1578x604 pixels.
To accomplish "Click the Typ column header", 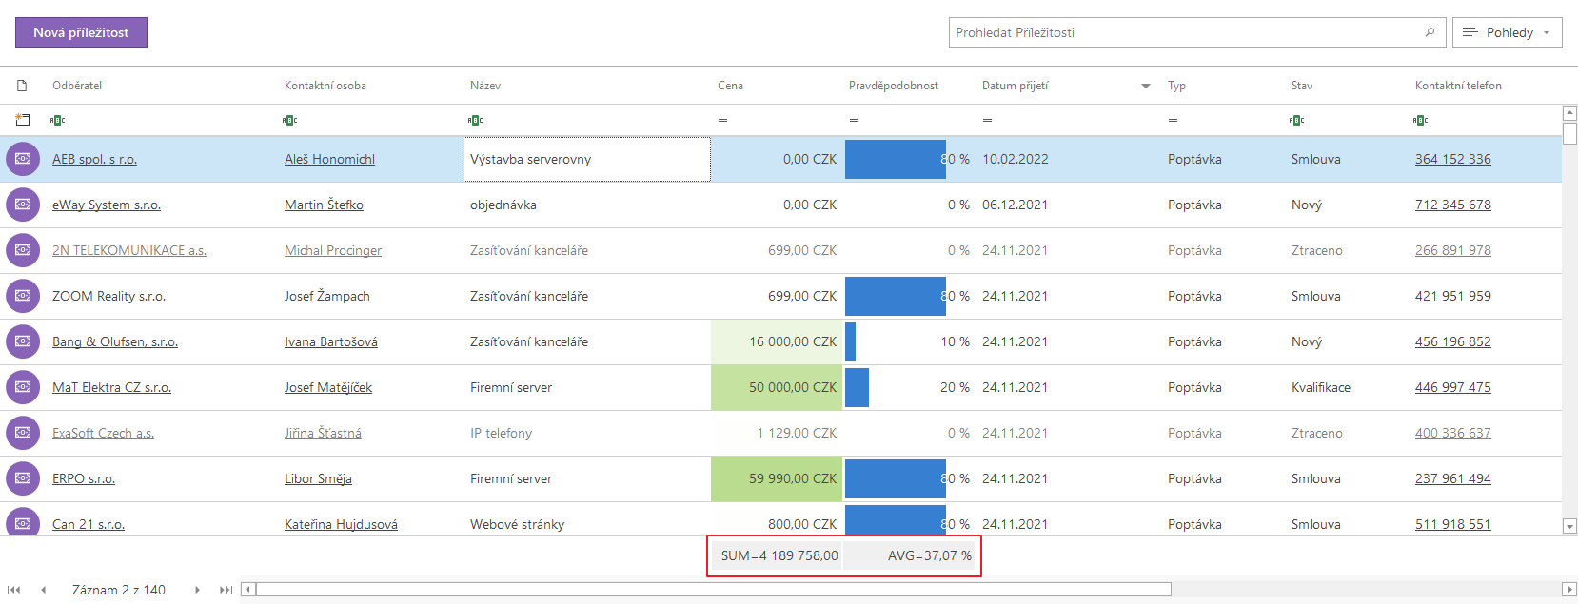I will (1177, 86).
